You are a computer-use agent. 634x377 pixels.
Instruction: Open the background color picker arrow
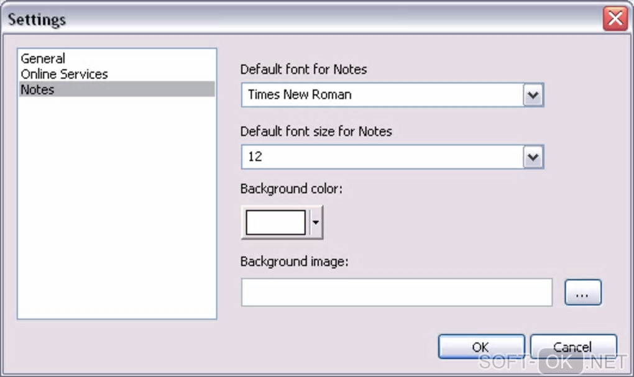point(316,222)
